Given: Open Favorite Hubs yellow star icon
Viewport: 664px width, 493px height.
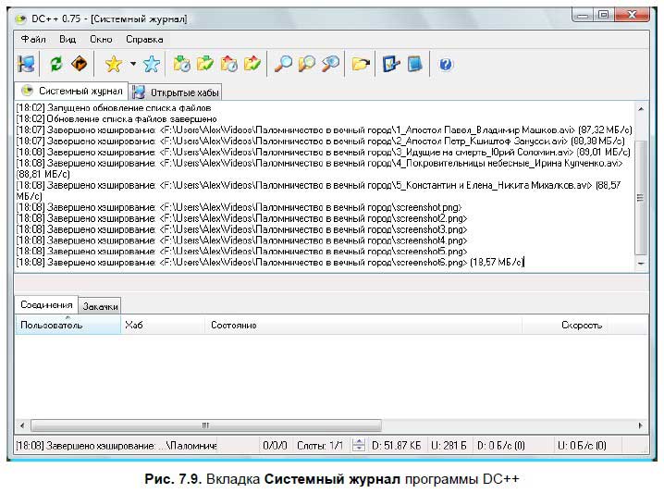Looking at the screenshot, I should [x=114, y=65].
